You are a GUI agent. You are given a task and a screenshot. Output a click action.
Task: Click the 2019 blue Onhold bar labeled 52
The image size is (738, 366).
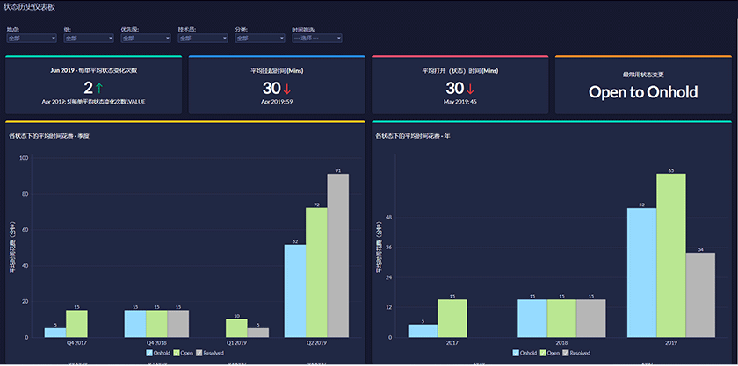(x=642, y=272)
